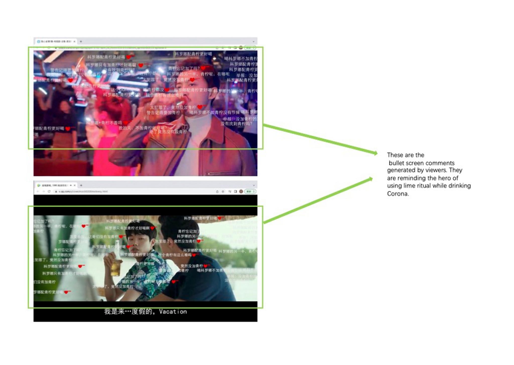The height and width of the screenshot is (365, 514).
Task: Open the side panel icon in lower browser
Action: click(x=235, y=192)
